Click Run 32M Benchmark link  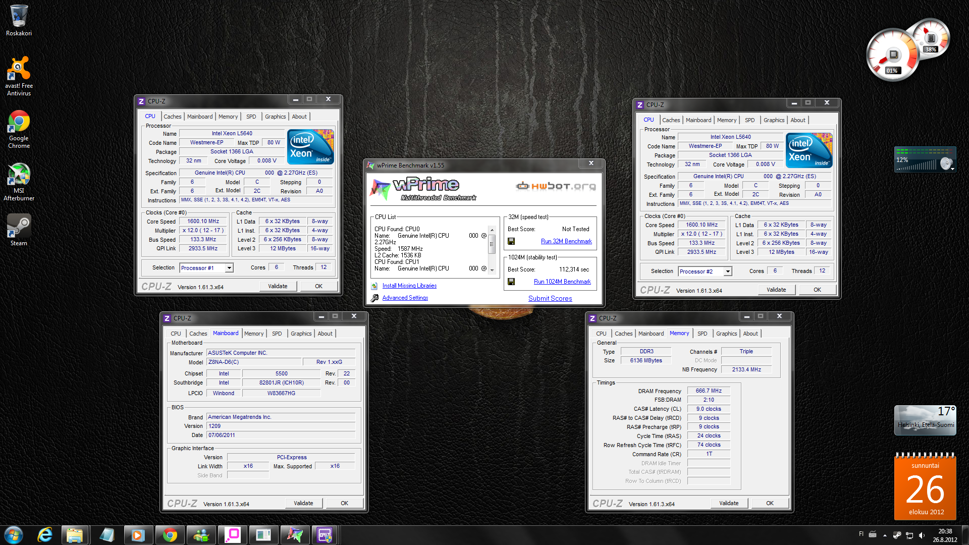pyautogui.click(x=566, y=241)
